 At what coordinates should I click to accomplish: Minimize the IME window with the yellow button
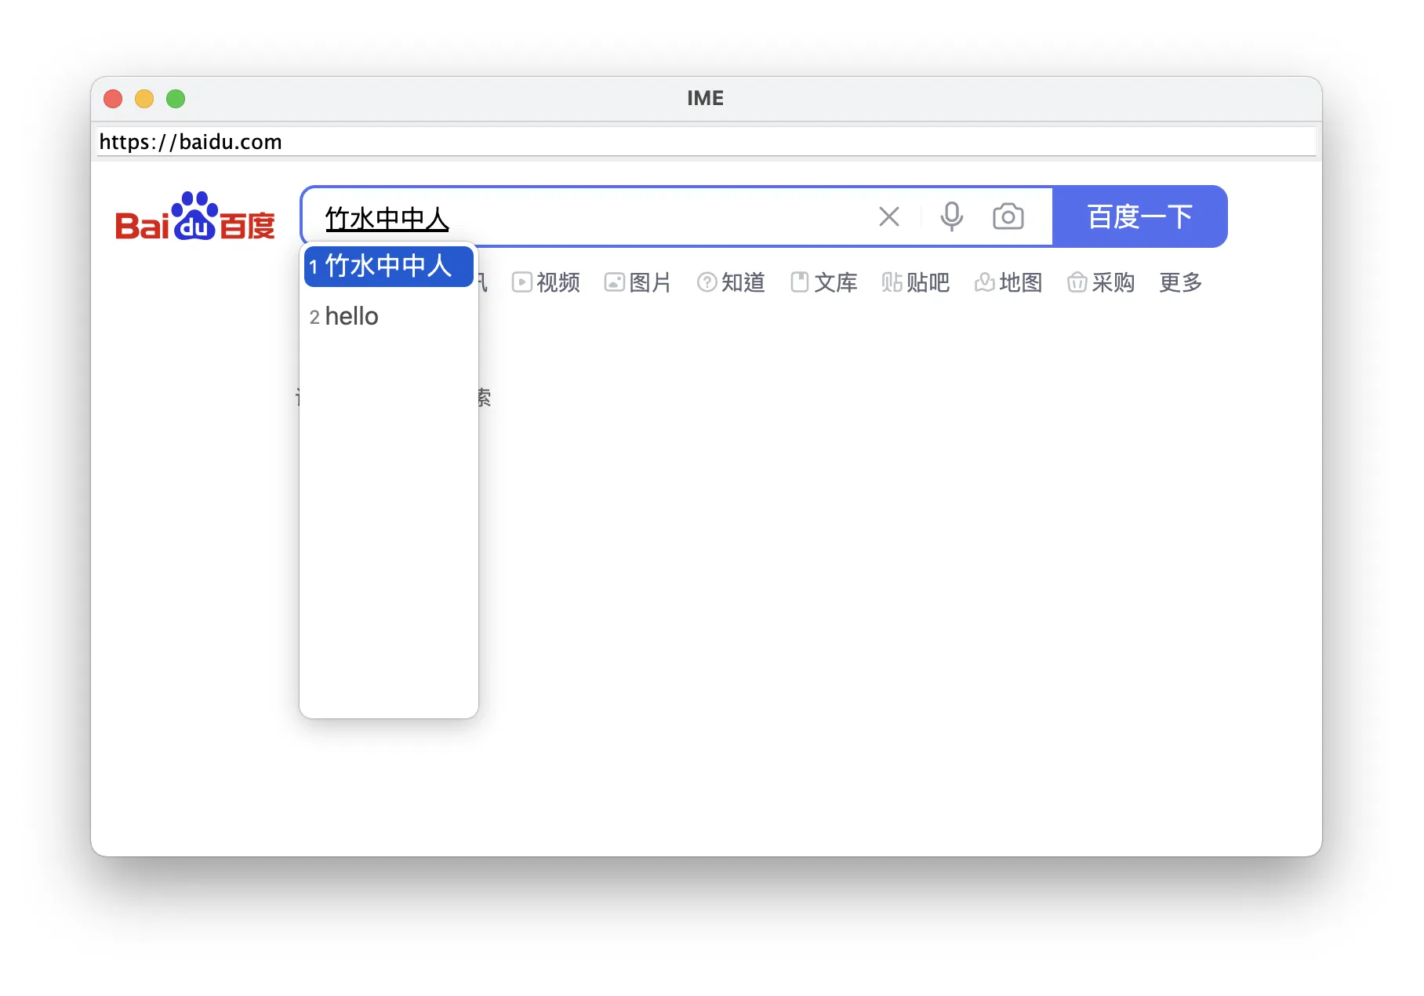144,99
